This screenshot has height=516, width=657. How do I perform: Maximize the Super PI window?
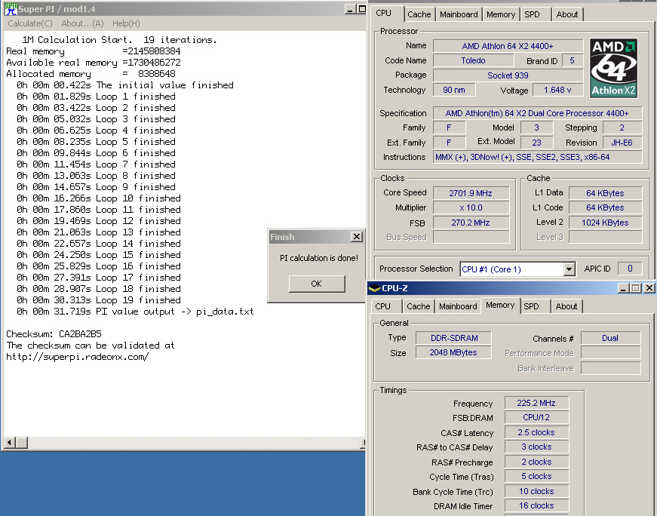(x=361, y=9)
